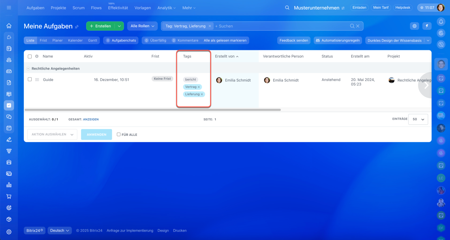Open Automatisierungsregeln
The height and width of the screenshot is (240, 450).
(338, 40)
